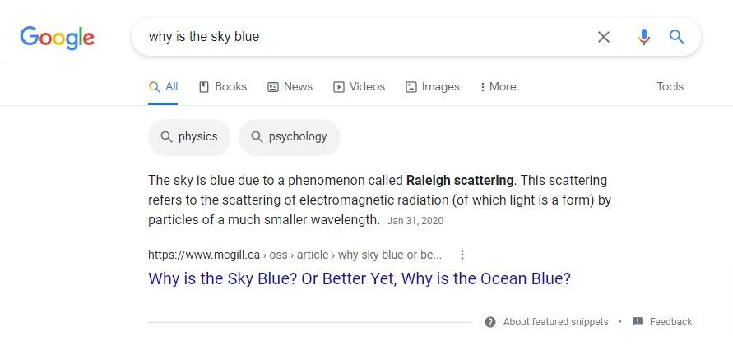Open the three-dot menu beside mcgill.ca result
Screen dimensions: 733x354
click(462, 255)
